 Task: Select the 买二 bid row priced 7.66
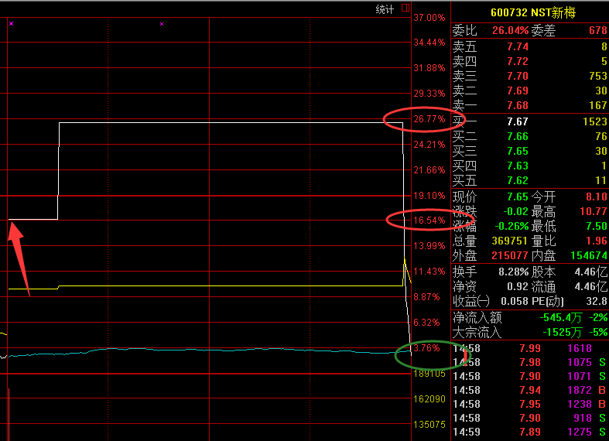(x=529, y=137)
